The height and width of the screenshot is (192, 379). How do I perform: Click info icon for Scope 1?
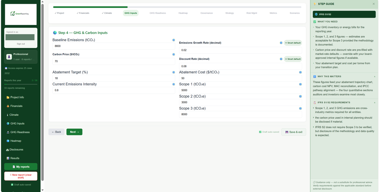point(300,84)
